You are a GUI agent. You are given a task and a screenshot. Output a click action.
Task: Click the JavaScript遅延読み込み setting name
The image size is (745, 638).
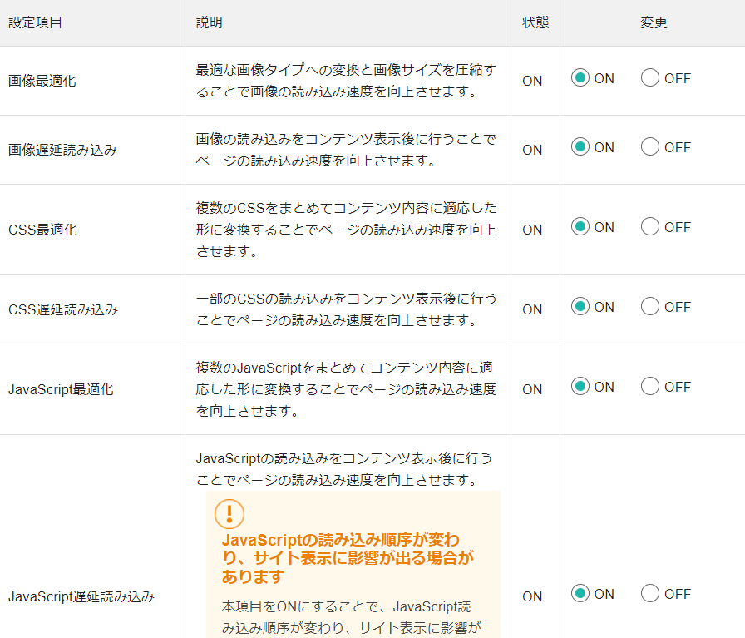point(81,596)
